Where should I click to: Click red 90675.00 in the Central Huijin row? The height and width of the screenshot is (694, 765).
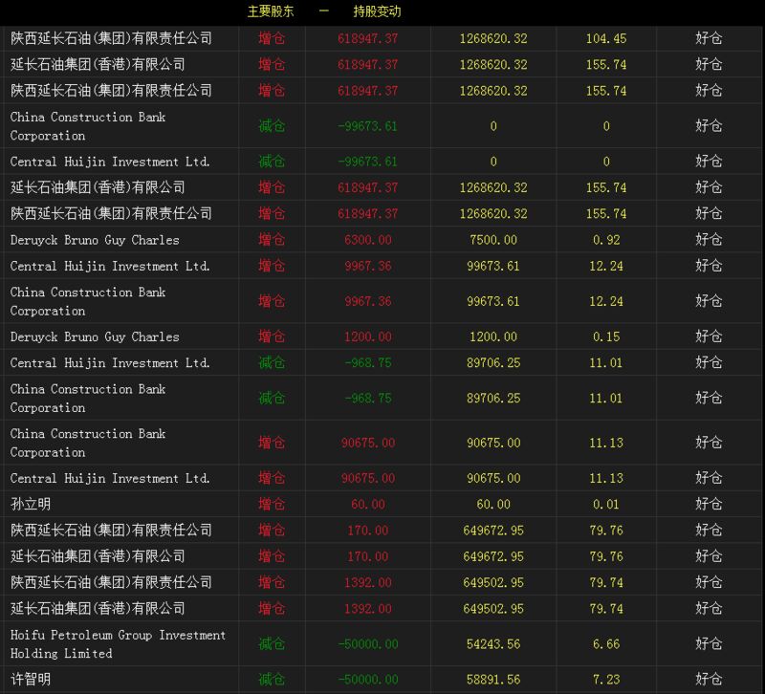(x=368, y=478)
